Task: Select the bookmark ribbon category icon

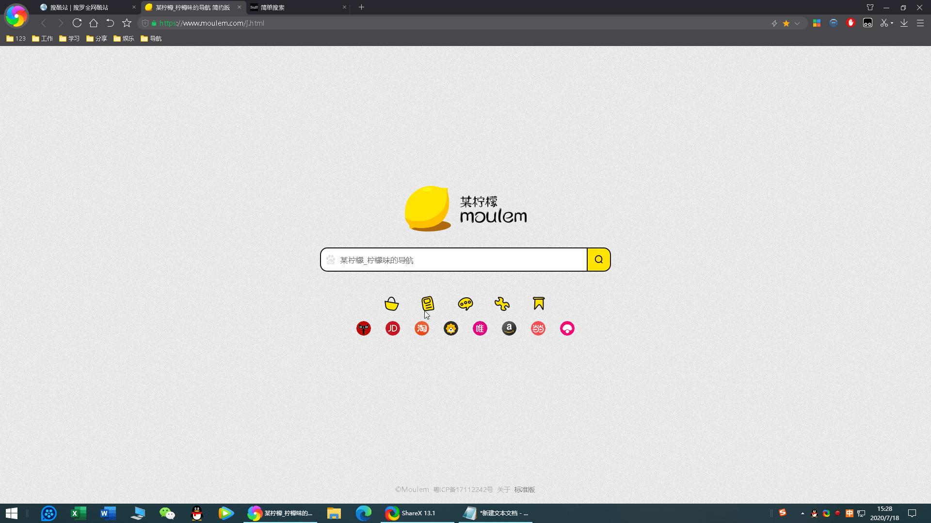Action: tap(539, 304)
